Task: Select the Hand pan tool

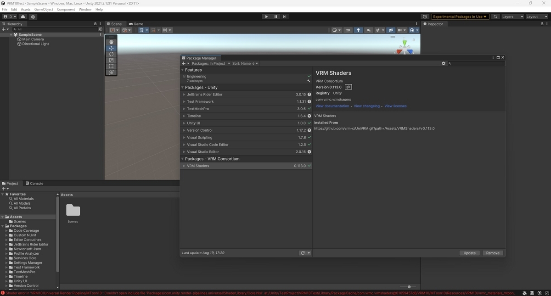Action: tap(111, 42)
